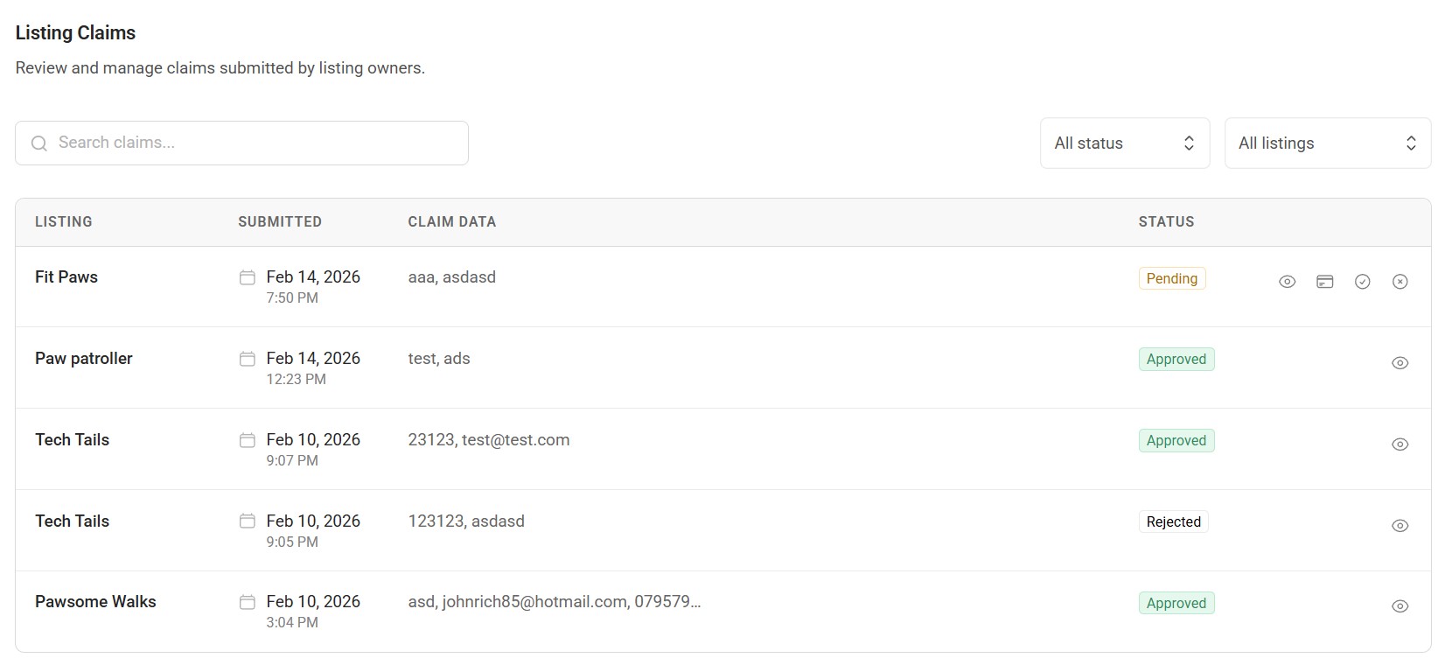This screenshot has width=1452, height=665.
Task: Click the card icon on the Fit Paws row
Action: [x=1324, y=281]
